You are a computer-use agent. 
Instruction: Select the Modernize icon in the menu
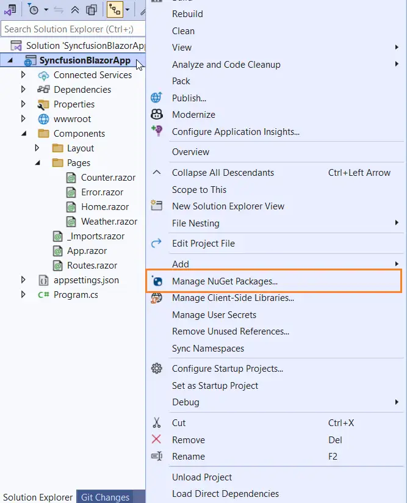pyautogui.click(x=157, y=114)
